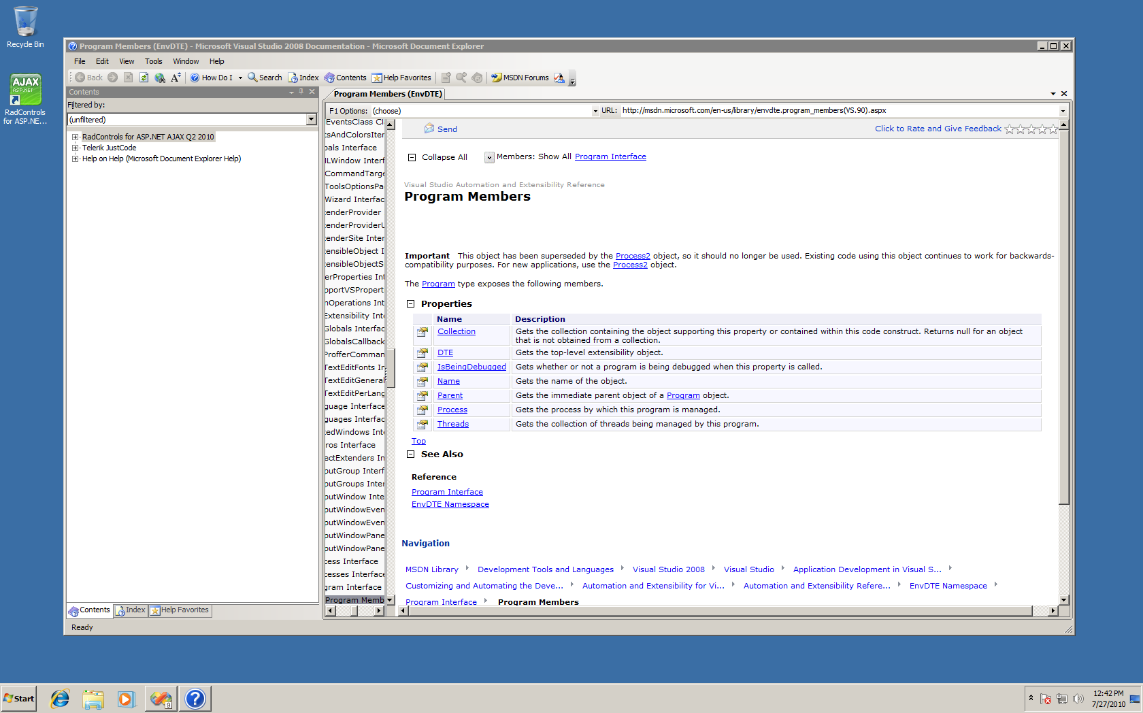Open the Tools menu
The width and height of the screenshot is (1143, 713).
point(154,61)
